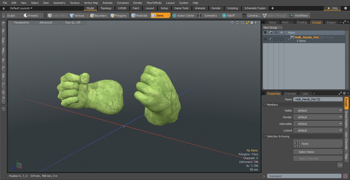350x180 pixels.
Task: Open the Vertex Map menu
Action: tap(91, 3)
